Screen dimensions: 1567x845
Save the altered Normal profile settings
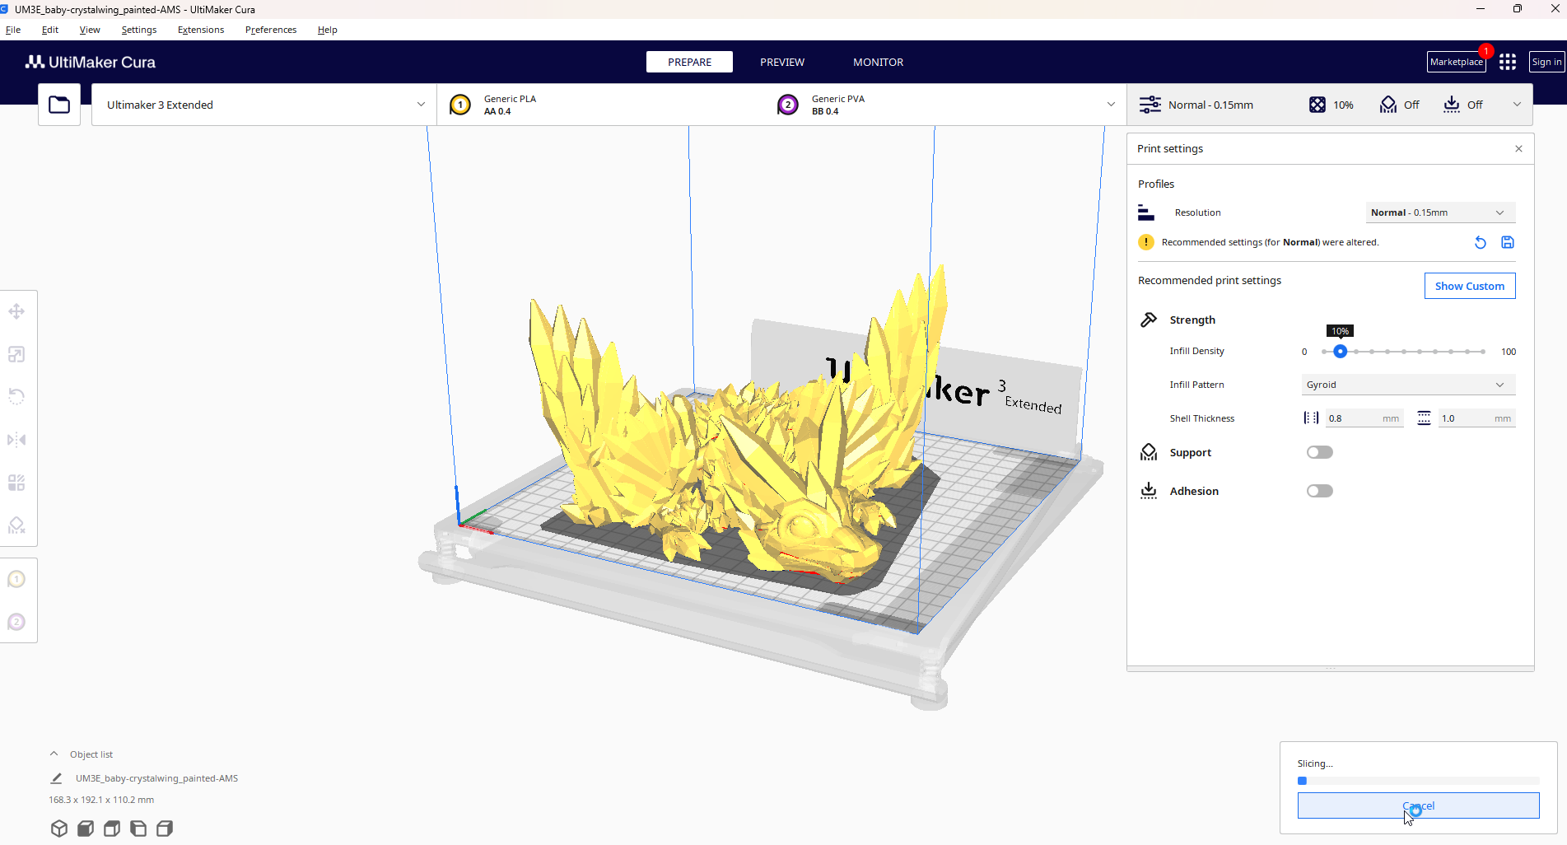(1508, 242)
